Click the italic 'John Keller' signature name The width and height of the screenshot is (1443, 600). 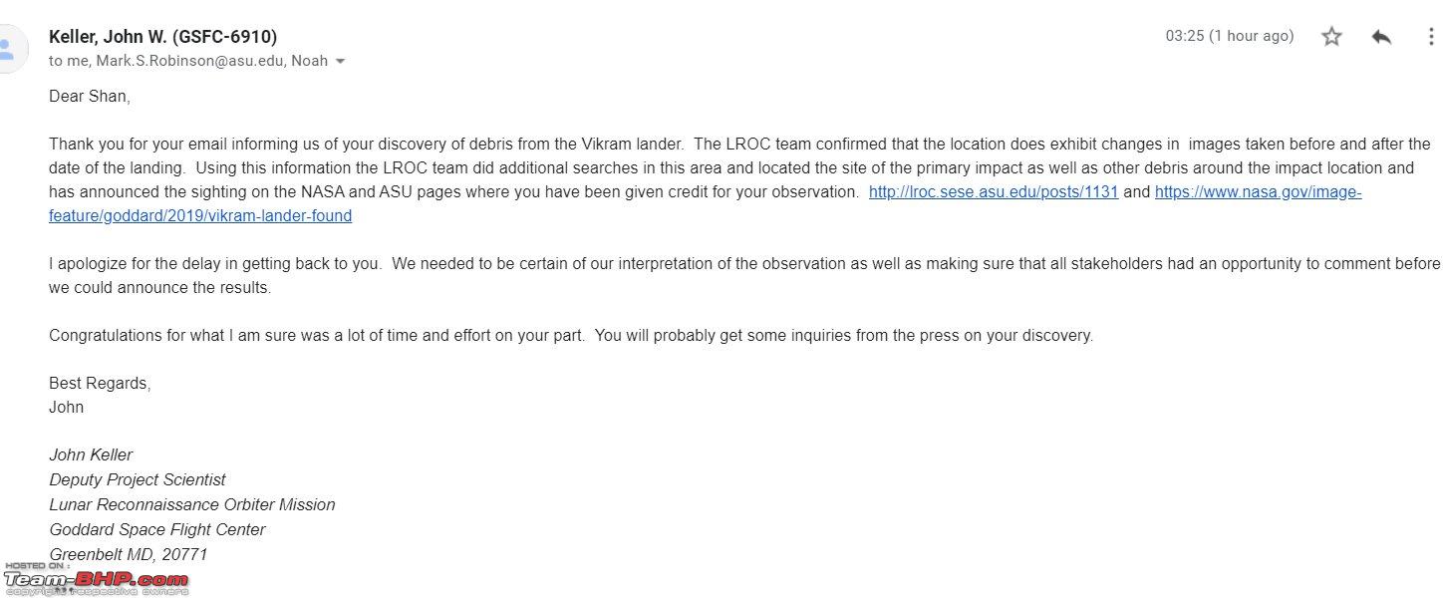pos(91,454)
